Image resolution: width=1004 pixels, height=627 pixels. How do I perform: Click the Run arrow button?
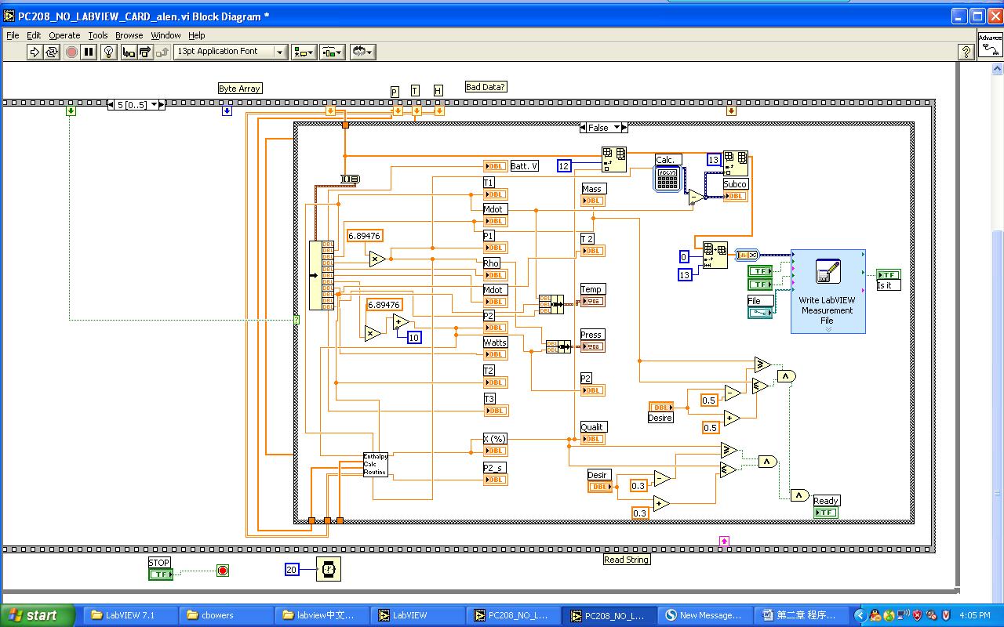click(35, 52)
